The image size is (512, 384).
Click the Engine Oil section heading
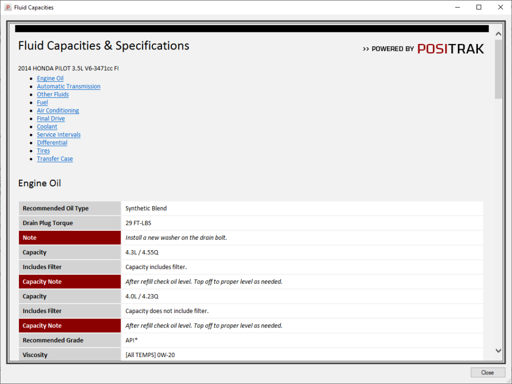(39, 183)
